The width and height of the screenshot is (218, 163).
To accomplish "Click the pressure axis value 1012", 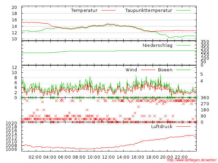I will point(11,138).
